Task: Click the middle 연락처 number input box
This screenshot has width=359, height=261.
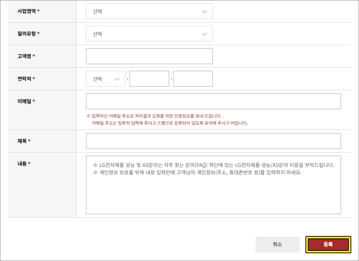Action: pos(149,79)
